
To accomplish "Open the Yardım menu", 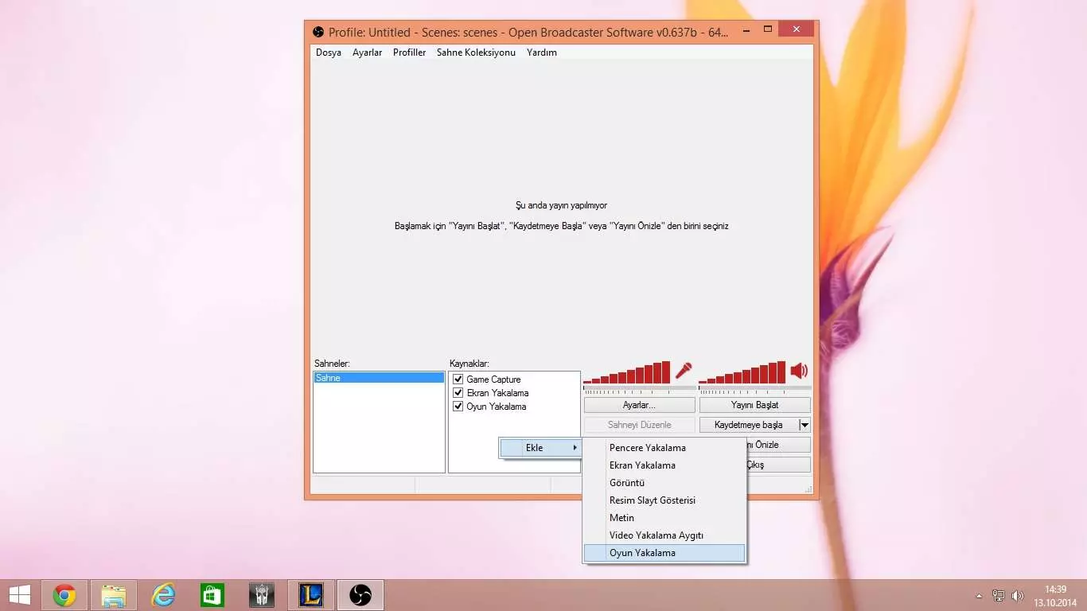I will (x=542, y=53).
